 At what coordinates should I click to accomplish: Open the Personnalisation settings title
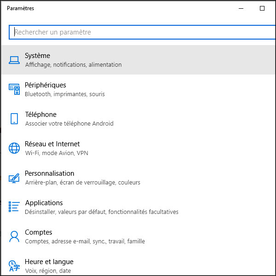click(x=50, y=173)
